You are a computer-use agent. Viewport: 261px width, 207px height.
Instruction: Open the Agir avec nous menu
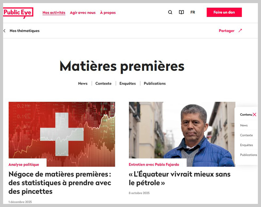point(83,13)
